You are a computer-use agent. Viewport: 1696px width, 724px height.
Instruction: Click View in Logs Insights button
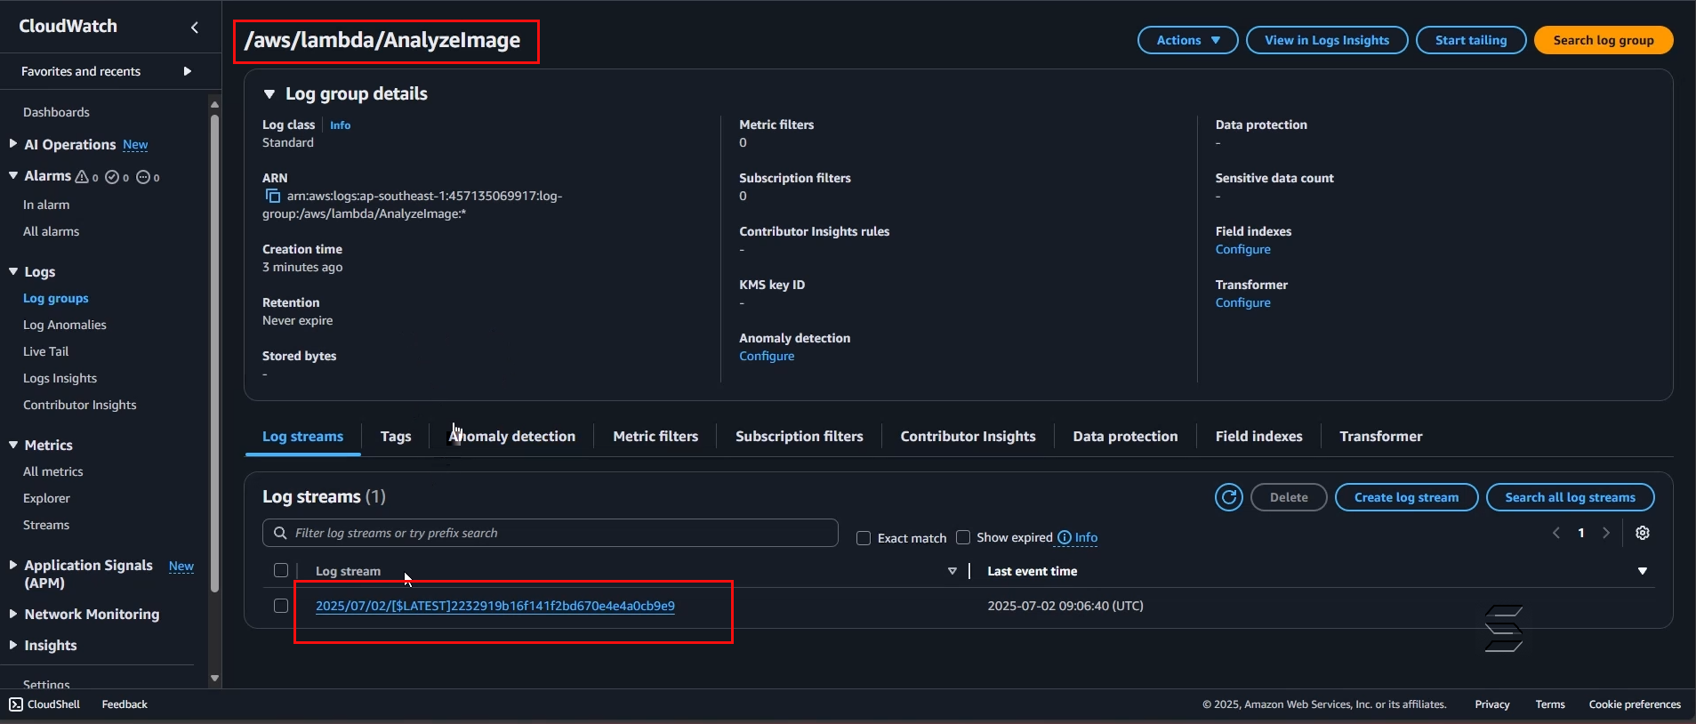(1327, 40)
